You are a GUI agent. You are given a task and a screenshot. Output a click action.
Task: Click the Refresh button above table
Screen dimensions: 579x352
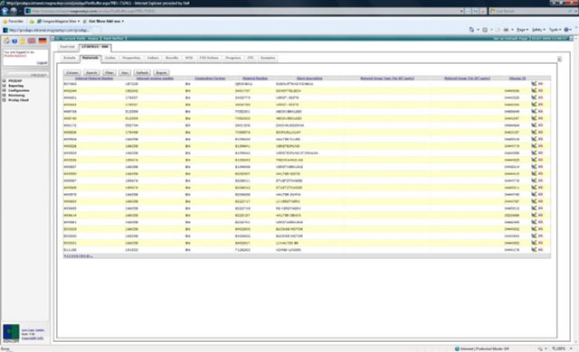(142, 73)
